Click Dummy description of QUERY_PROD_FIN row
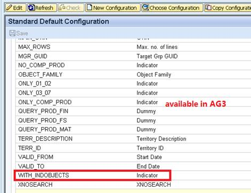Screen dimensions: 251x193 [x=146, y=111]
